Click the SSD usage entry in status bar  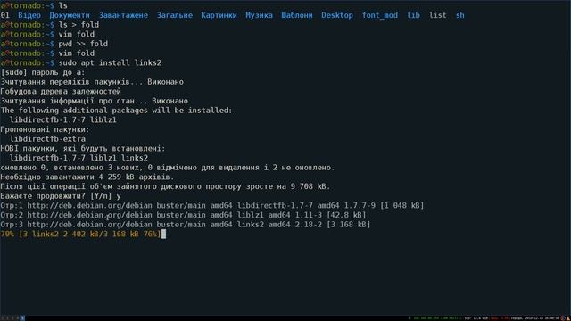click(476, 318)
